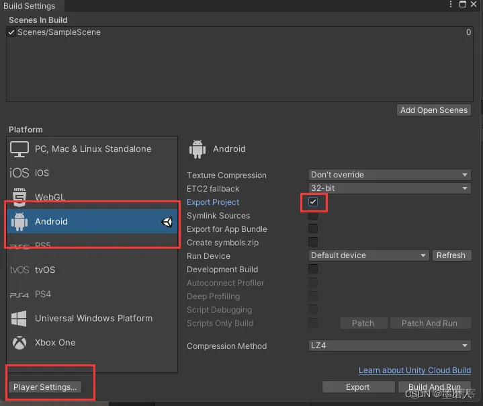This screenshot has width=483, height=406.
Task: Toggle the Export Project checkbox
Action: (313, 202)
